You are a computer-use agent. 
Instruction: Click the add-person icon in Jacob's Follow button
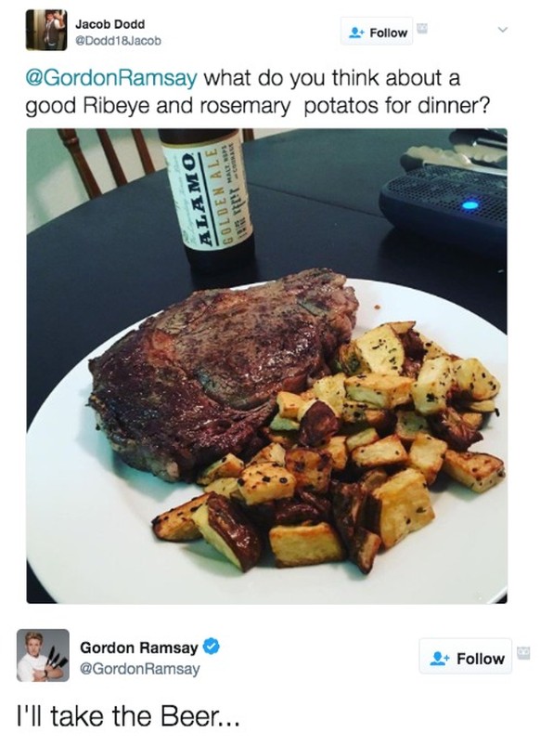pyautogui.click(x=356, y=33)
